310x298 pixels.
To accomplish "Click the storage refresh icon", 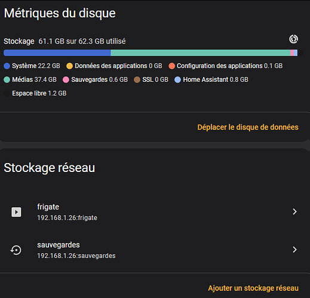I will click(x=293, y=39).
